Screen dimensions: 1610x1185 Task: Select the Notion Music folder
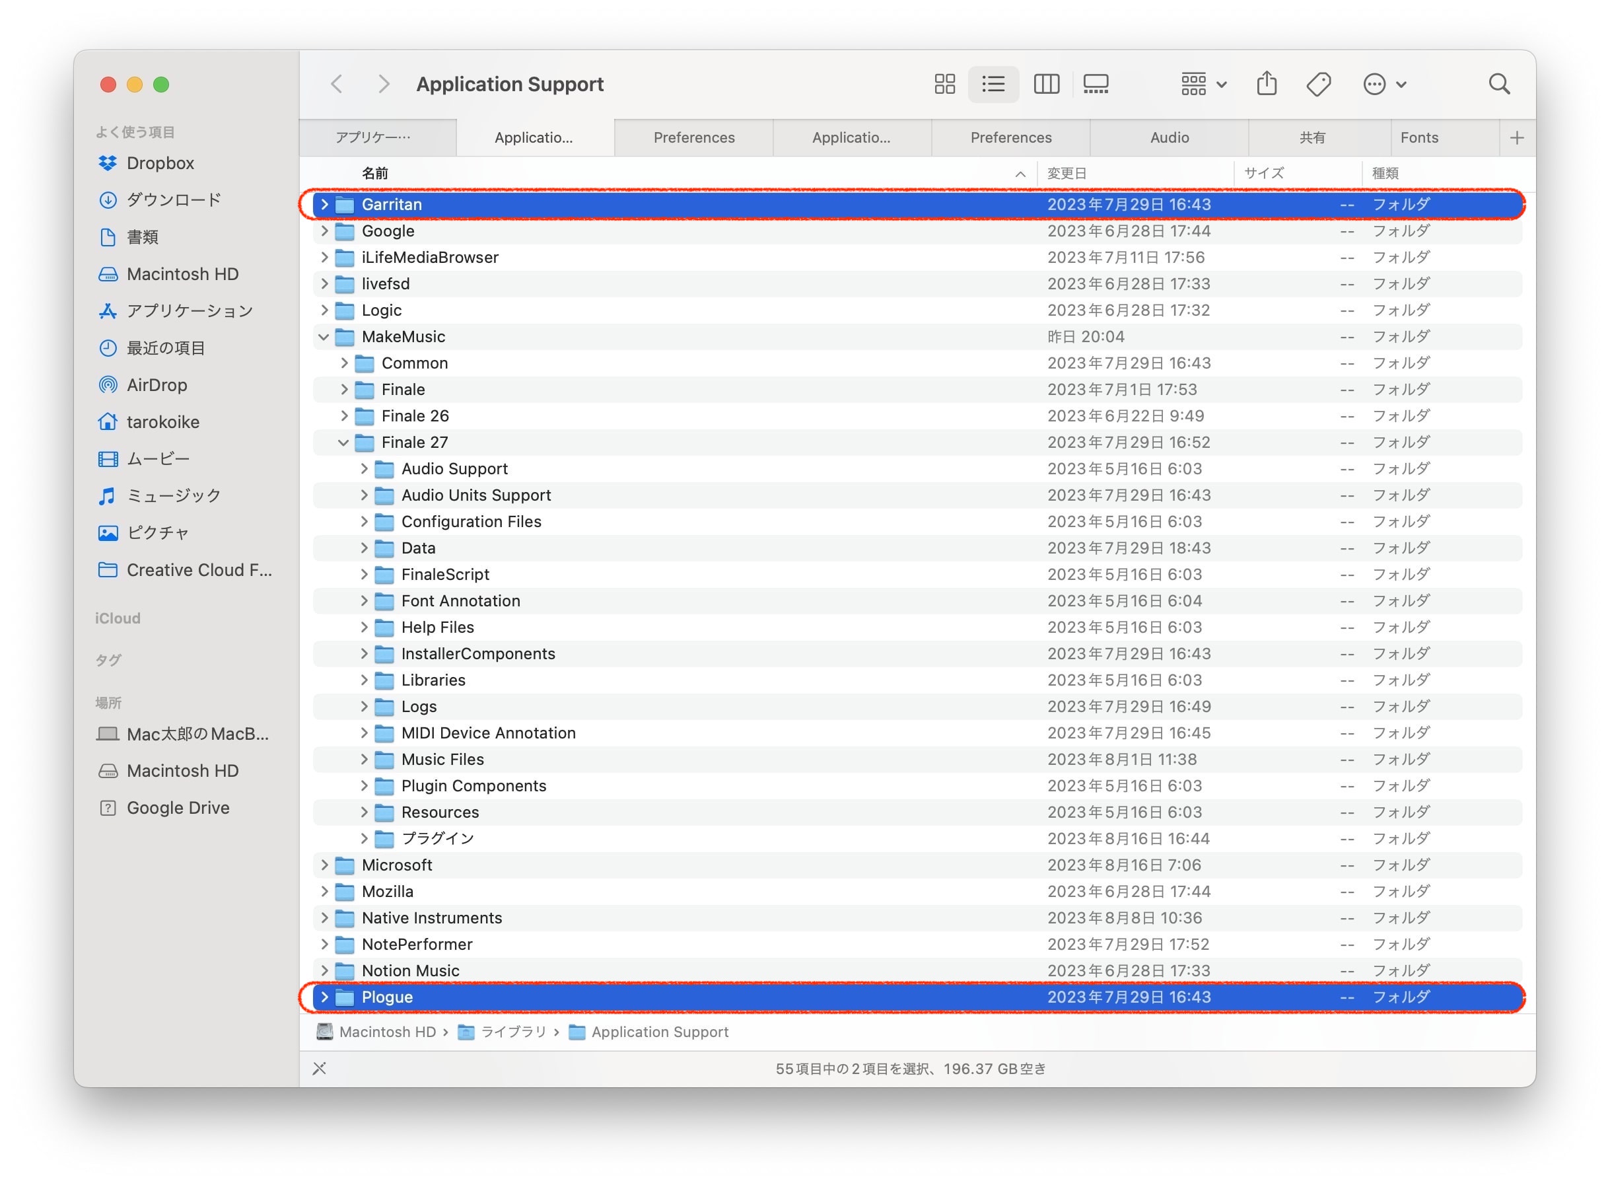coord(917,970)
